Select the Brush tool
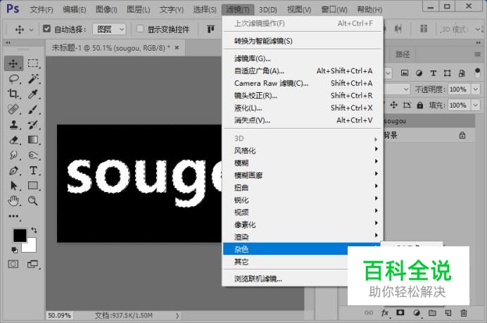 click(x=33, y=109)
